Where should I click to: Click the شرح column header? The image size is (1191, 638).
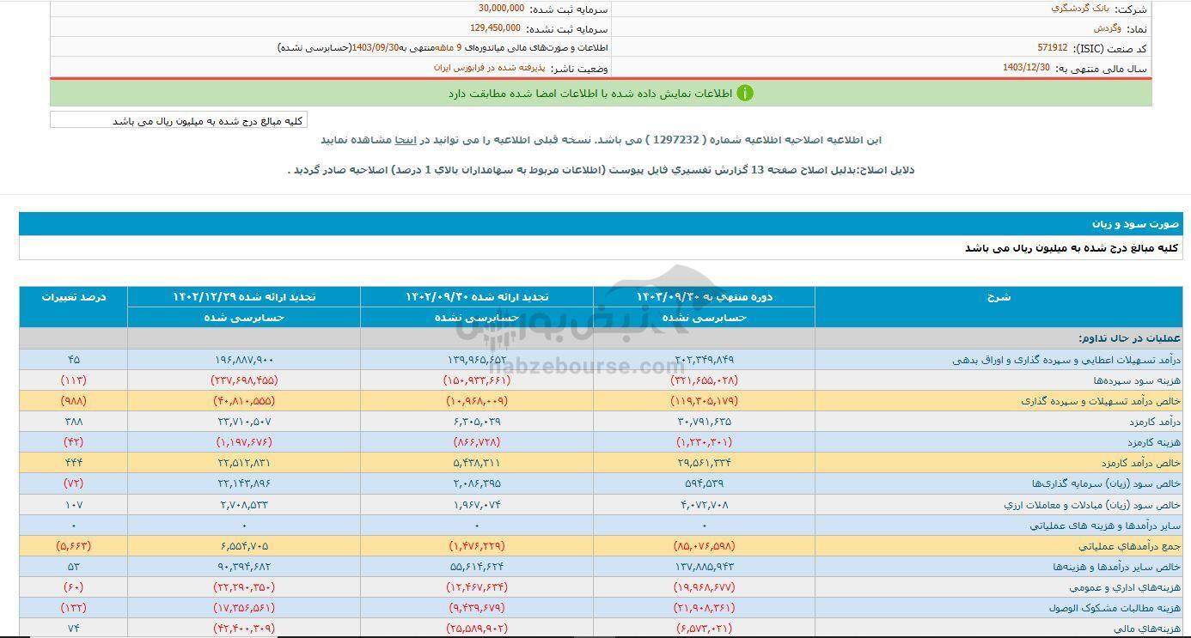[998, 297]
